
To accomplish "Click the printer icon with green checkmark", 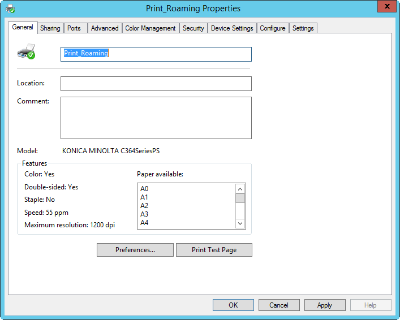I will tap(26, 51).
